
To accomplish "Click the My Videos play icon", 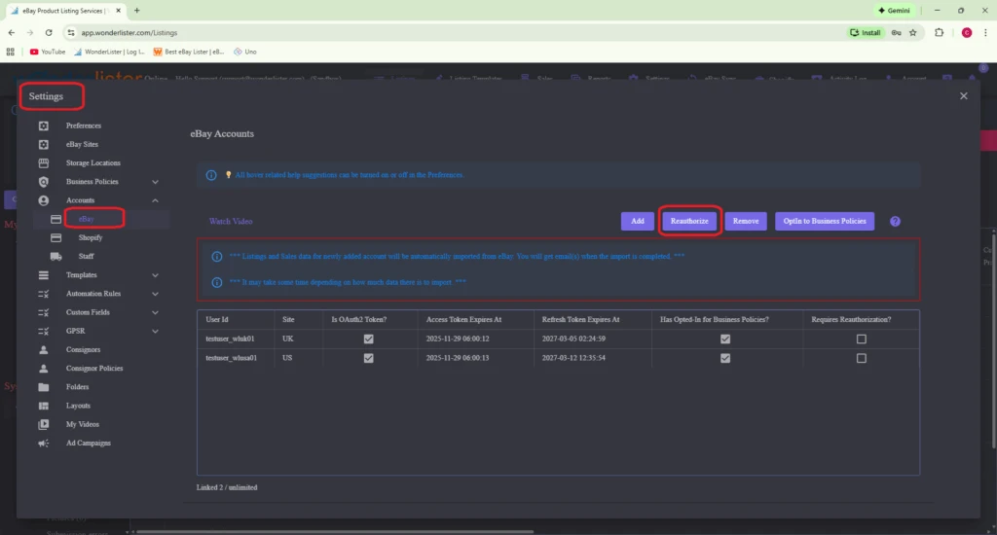I will click(43, 424).
